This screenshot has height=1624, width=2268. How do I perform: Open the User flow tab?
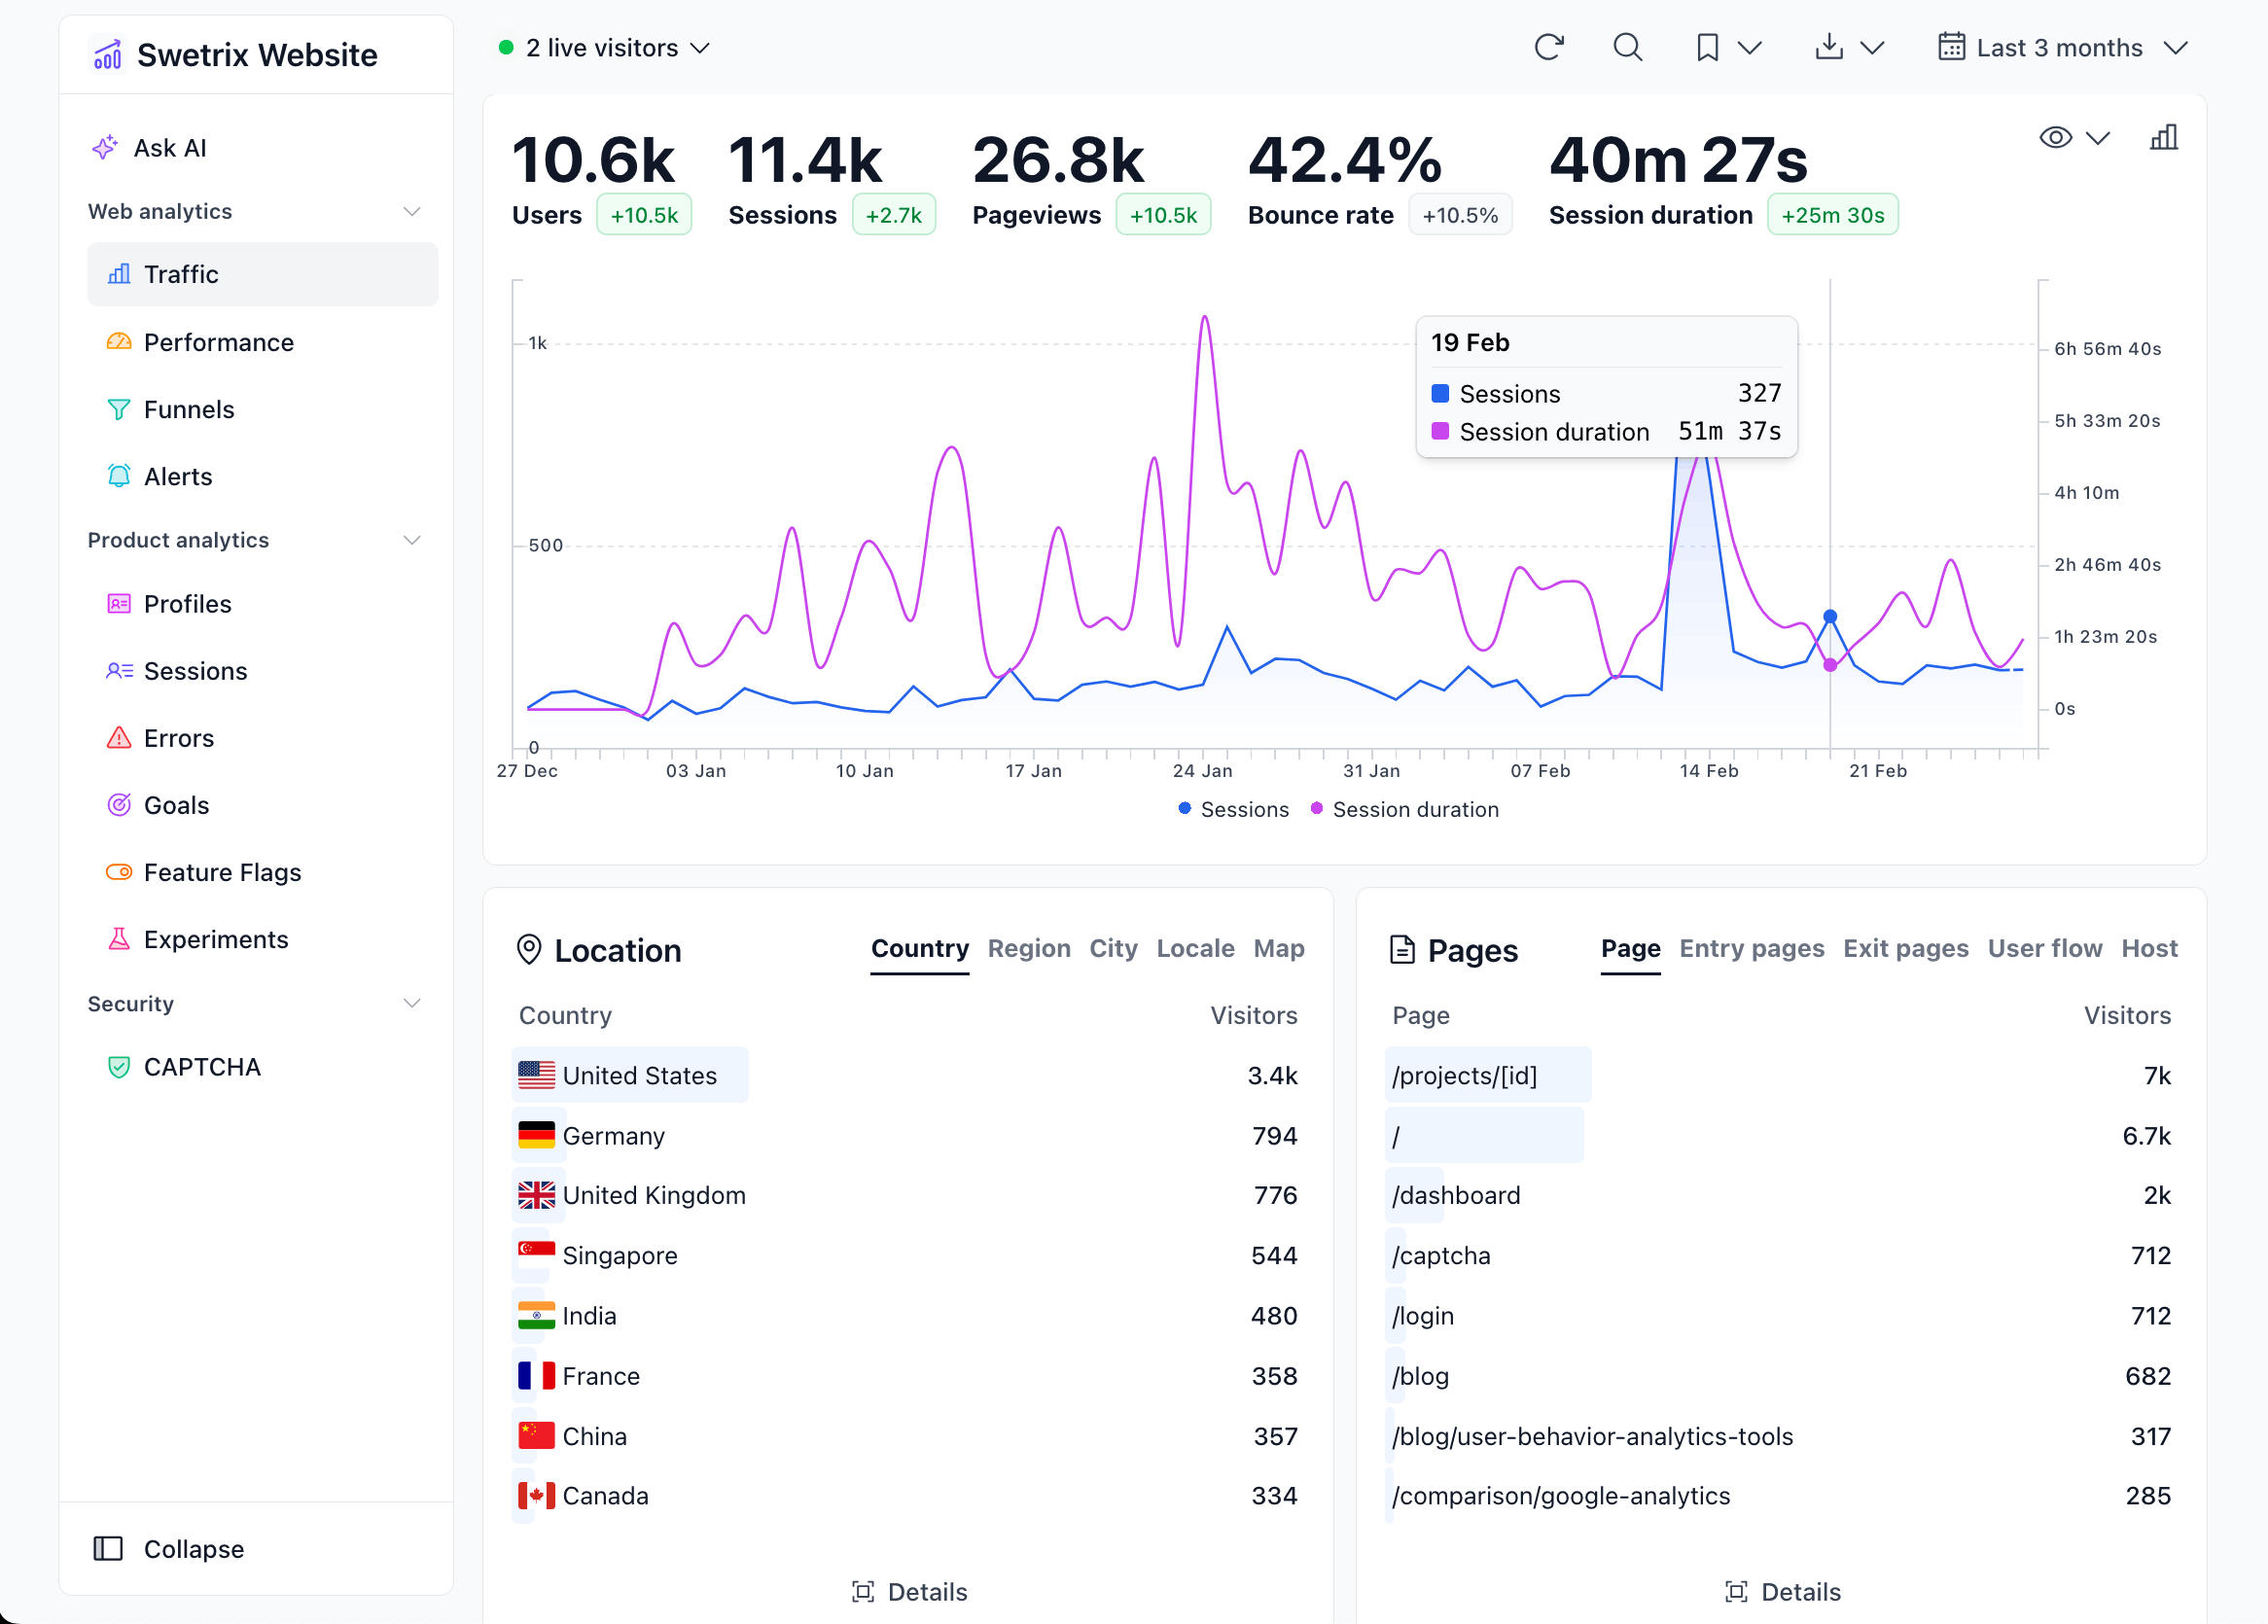pyautogui.click(x=2045, y=948)
